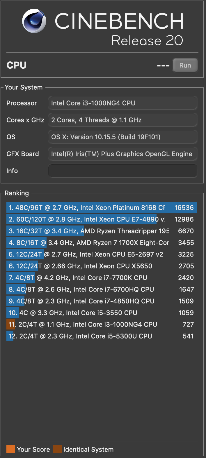Select the Xeon Platinum 8168 ranking entry
Viewport: 206px width, 458px height.
tap(102, 208)
